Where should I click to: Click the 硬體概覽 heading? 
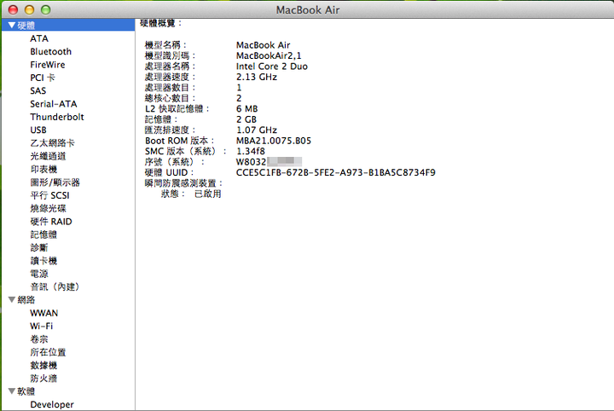click(x=161, y=24)
